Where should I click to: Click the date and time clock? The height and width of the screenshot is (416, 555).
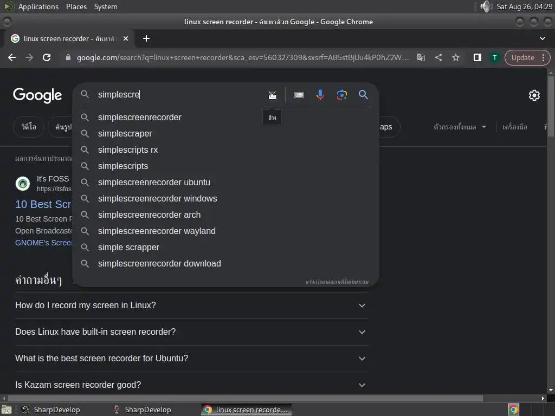(x=524, y=6)
